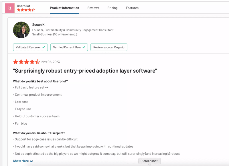Click the Screenshot button
Screen dimensions: 229x166
[x=149, y=161]
